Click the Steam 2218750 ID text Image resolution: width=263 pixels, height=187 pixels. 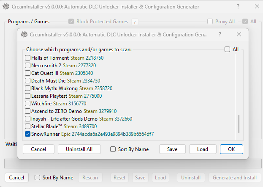(x=87, y=58)
